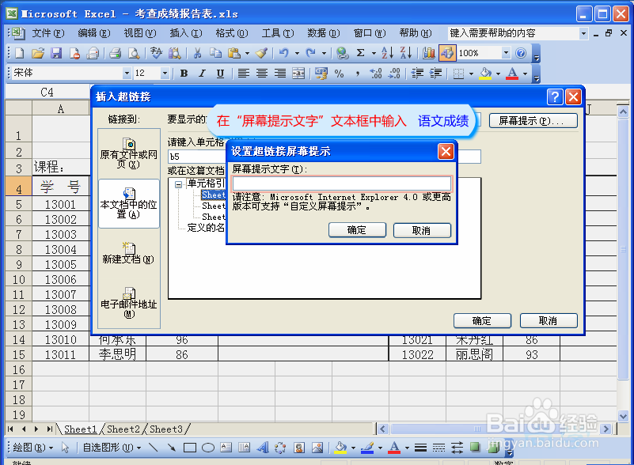Screen dimensions: 634x465
Task: Center align cell text
Action: 262,73
